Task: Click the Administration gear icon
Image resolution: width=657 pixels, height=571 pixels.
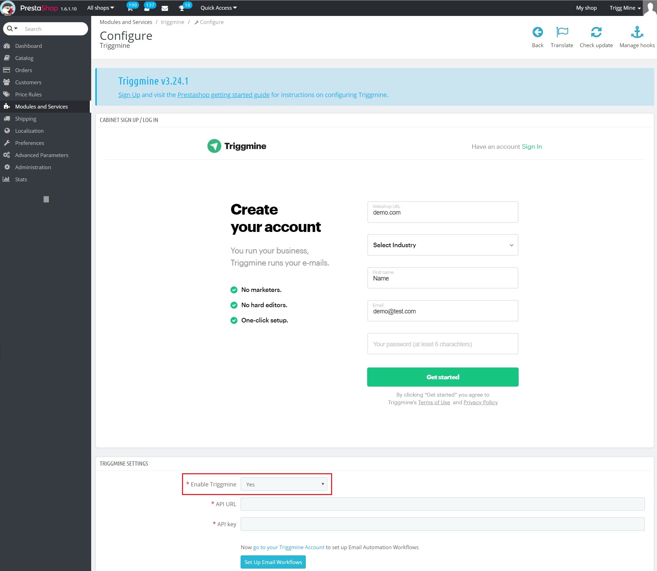Action: [x=7, y=167]
